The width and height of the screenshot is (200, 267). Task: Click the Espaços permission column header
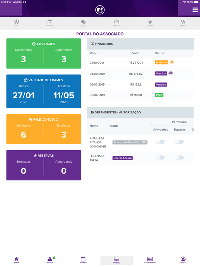pos(180,130)
